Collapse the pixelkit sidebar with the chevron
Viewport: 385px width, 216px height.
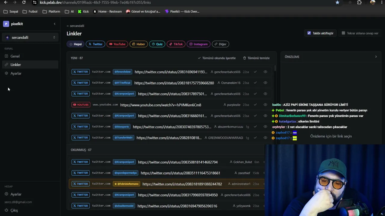54,24
